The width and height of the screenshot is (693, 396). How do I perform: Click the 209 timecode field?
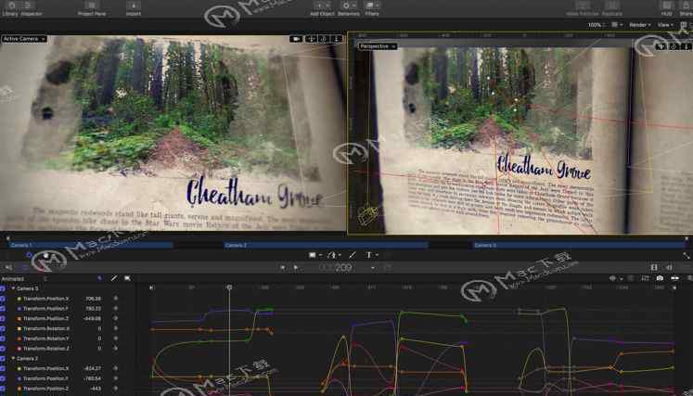pyautogui.click(x=336, y=268)
